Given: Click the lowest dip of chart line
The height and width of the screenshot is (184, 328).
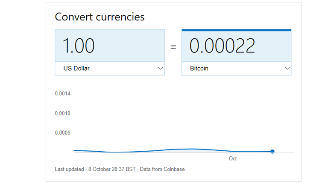Looking at the screenshot, I should (x=114, y=152).
